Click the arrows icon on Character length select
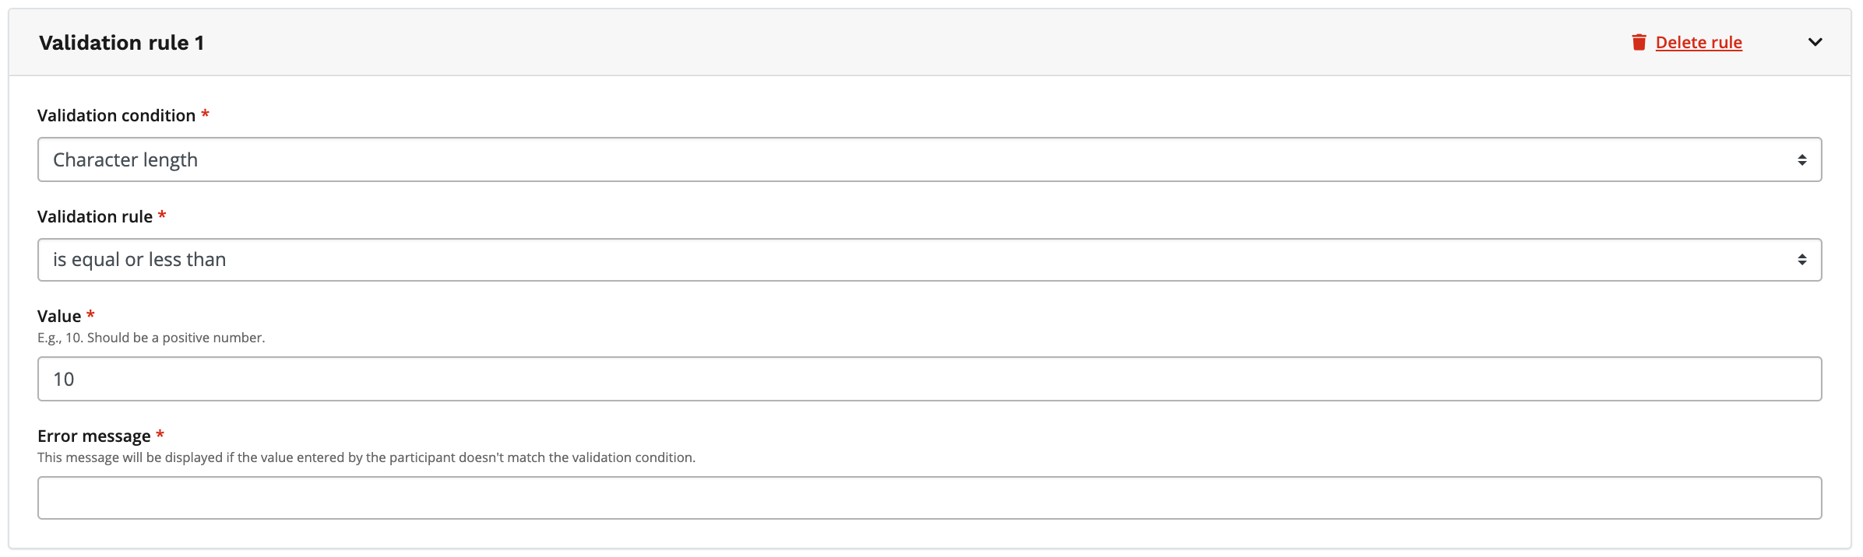This screenshot has width=1863, height=557. [1801, 159]
